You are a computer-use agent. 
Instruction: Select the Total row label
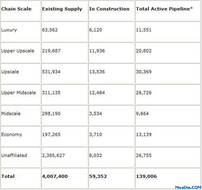(8, 176)
